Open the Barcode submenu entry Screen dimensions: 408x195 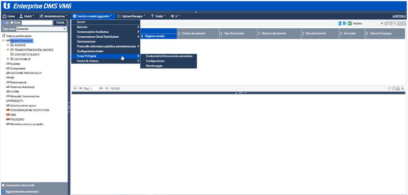coord(106,27)
